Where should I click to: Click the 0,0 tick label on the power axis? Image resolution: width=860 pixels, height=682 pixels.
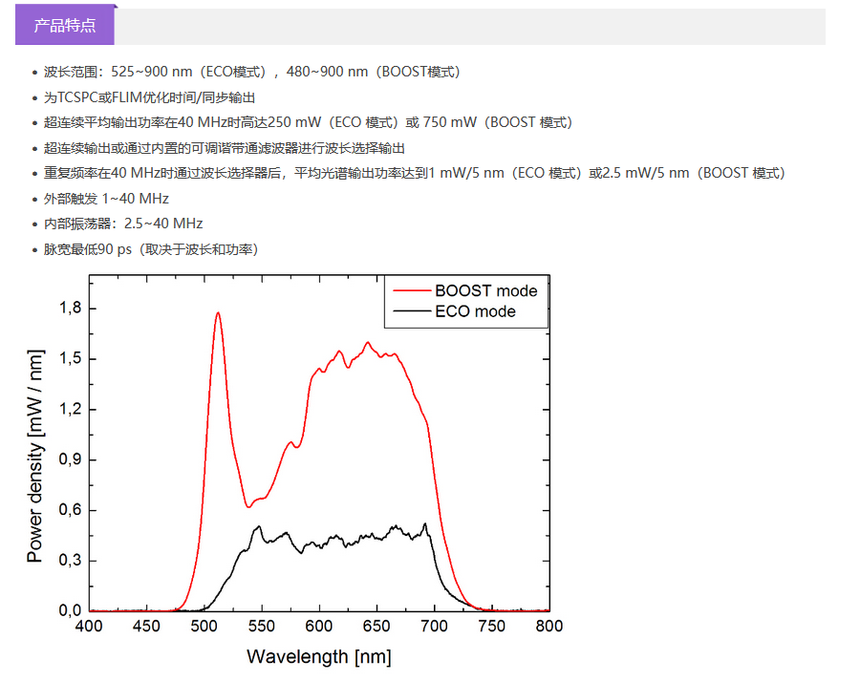pyautogui.click(x=72, y=610)
